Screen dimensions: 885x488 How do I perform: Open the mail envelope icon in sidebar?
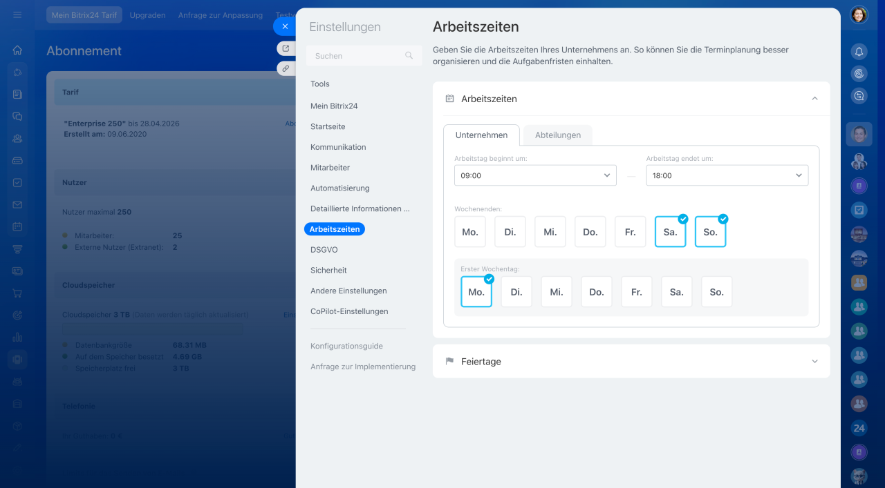click(17, 204)
